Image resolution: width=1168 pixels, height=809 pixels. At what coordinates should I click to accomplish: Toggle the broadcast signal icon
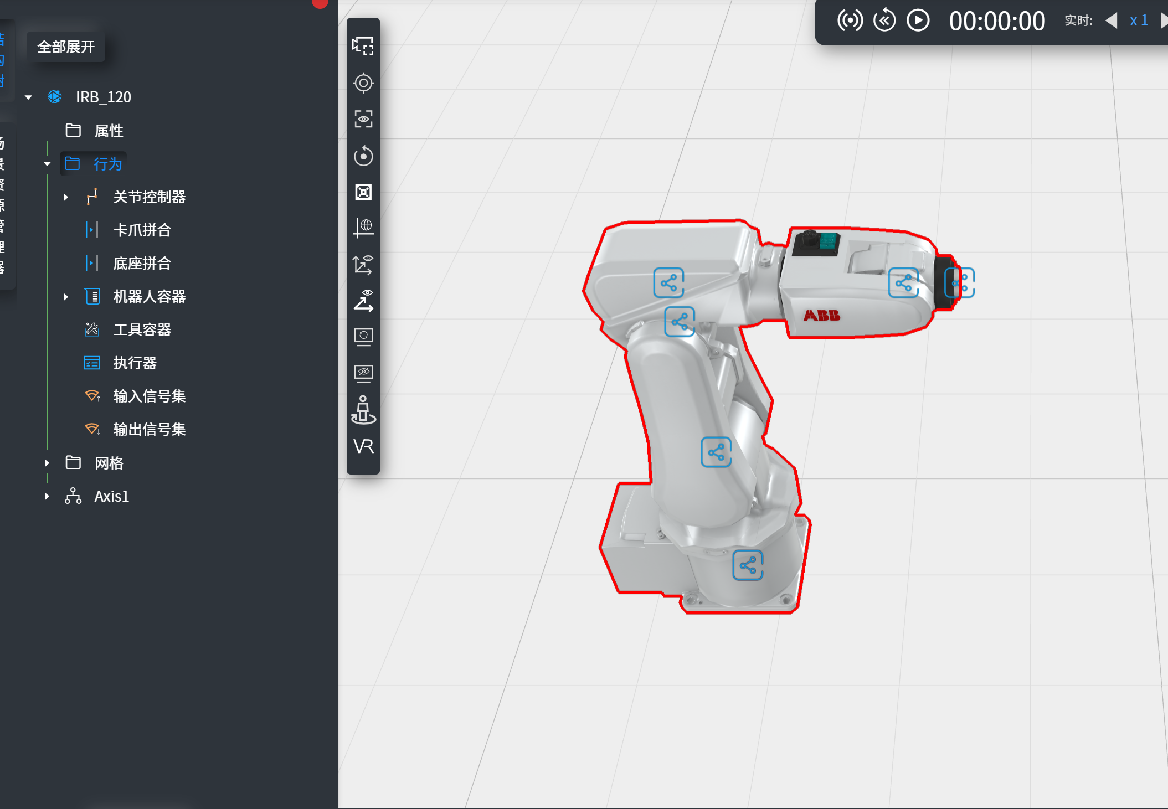pos(850,21)
